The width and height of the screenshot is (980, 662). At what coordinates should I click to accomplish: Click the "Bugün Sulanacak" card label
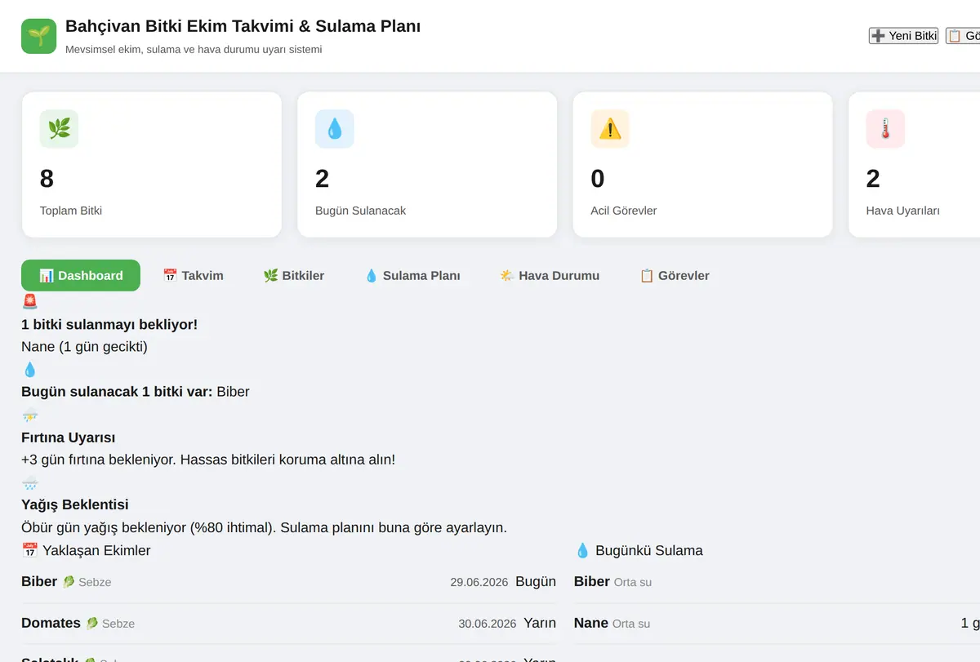click(360, 211)
